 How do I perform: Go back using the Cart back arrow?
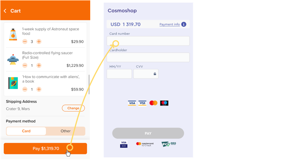click(5, 11)
